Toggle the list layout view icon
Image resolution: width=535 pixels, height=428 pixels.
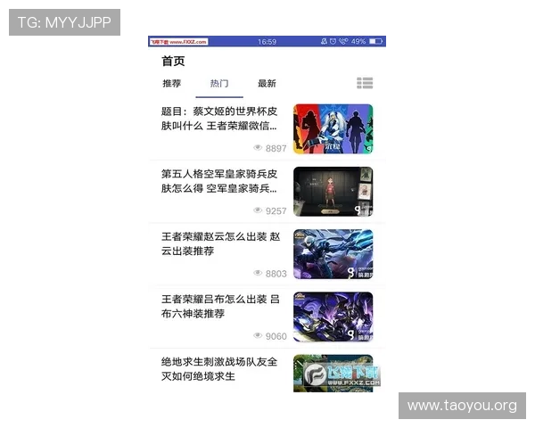pyautogui.click(x=365, y=83)
